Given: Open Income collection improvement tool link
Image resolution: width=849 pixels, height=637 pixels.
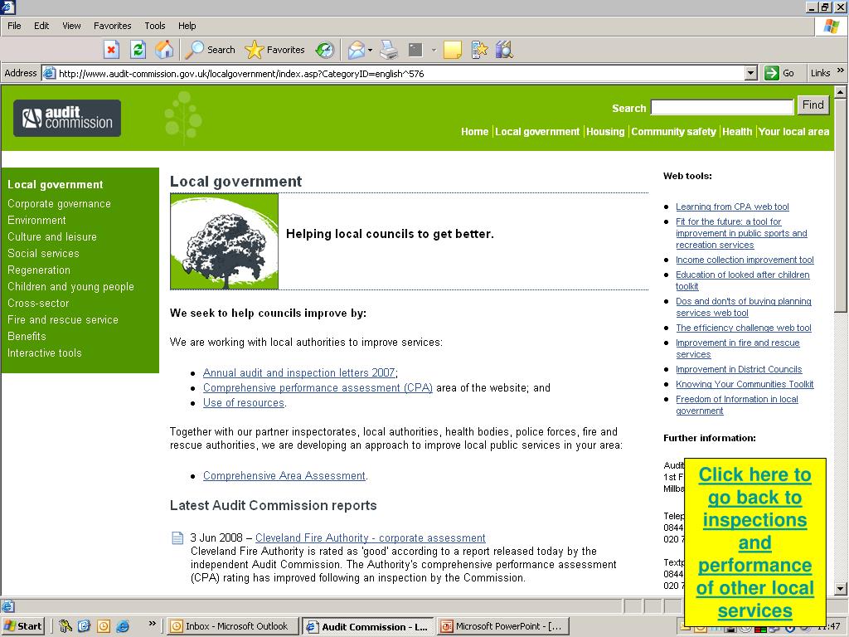Looking at the screenshot, I should point(745,260).
